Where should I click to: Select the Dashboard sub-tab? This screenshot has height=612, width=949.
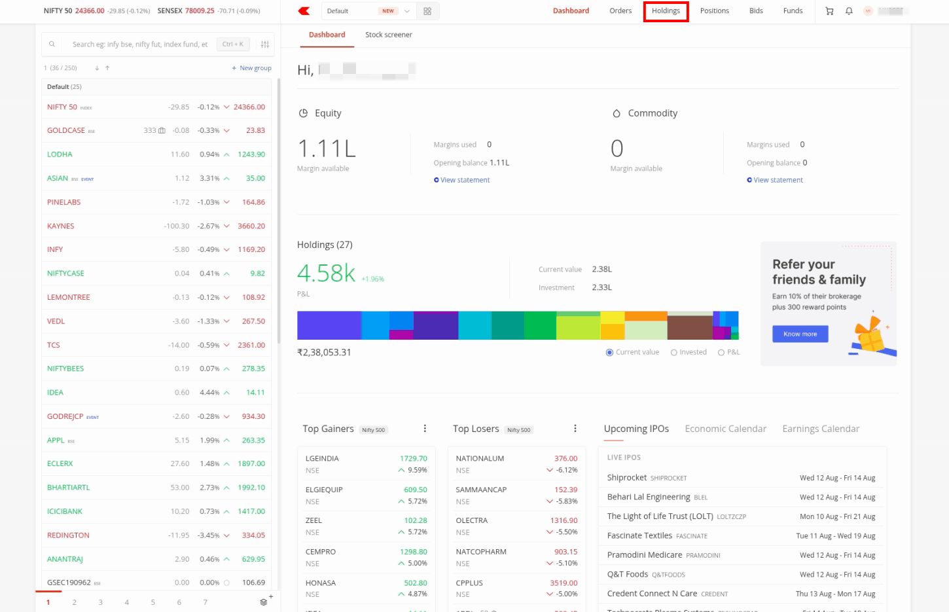point(327,35)
